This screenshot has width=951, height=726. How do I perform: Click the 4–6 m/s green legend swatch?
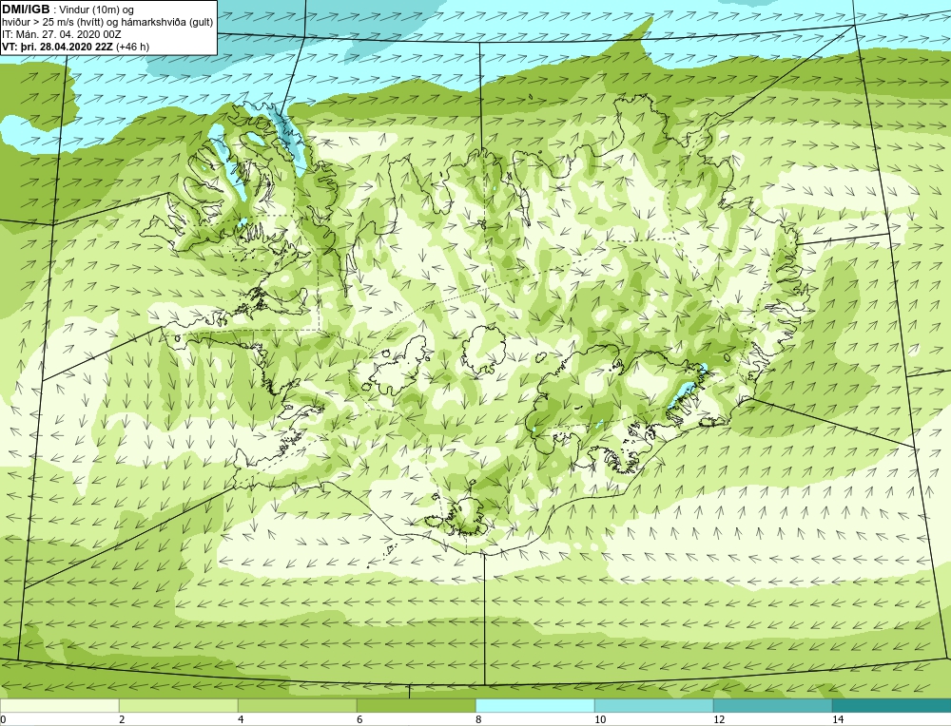pos(297,705)
